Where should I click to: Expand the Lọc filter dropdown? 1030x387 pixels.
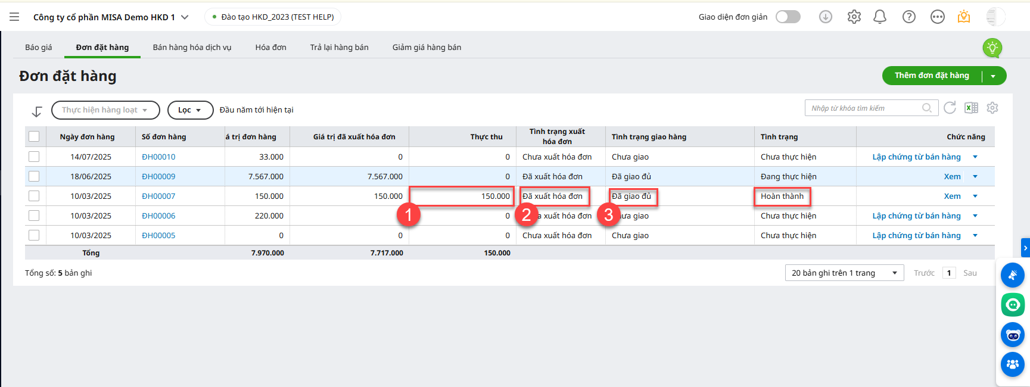point(190,110)
